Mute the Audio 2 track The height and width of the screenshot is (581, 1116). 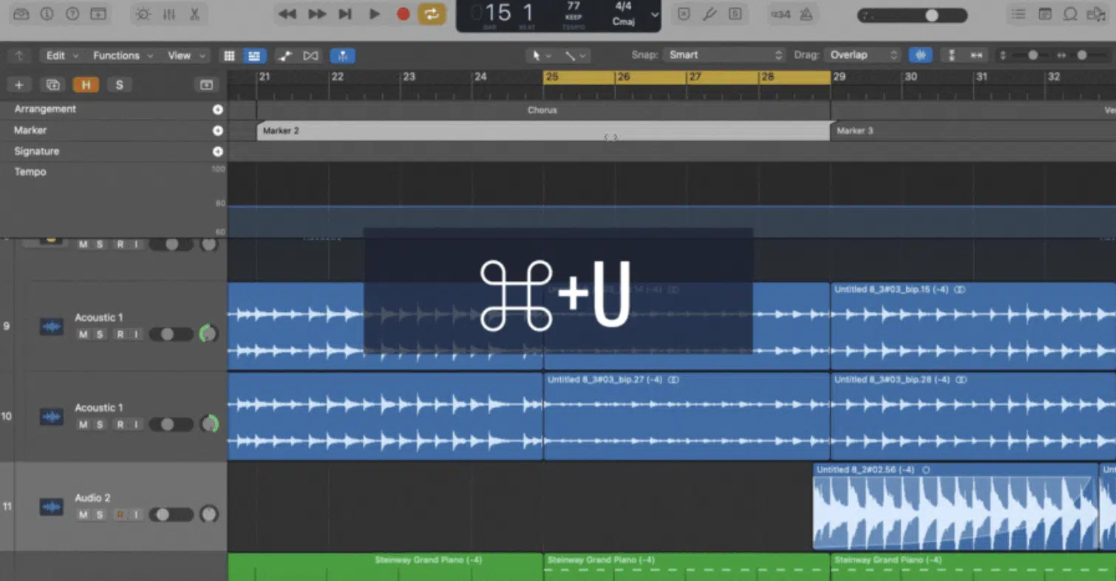click(84, 515)
